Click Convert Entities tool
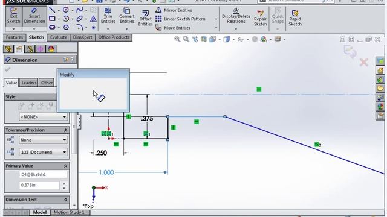The height and width of the screenshot is (217, 387). click(126, 16)
